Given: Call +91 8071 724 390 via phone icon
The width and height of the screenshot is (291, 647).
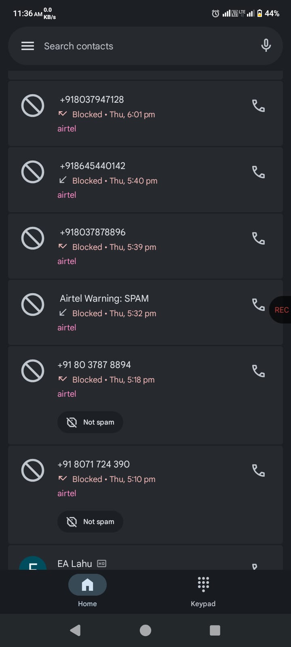Looking at the screenshot, I should tap(258, 471).
